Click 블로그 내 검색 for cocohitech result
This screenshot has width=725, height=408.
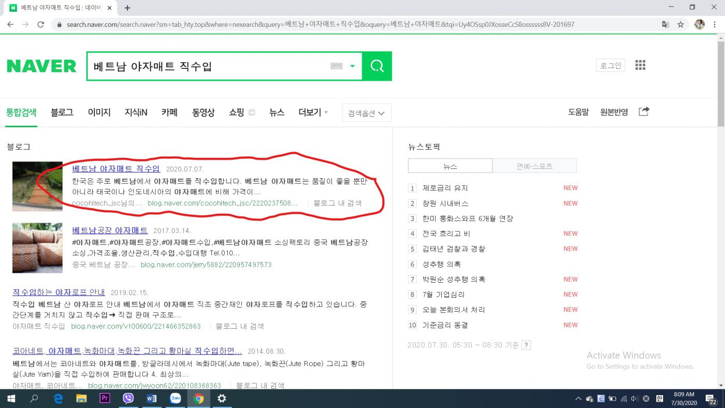coord(338,203)
